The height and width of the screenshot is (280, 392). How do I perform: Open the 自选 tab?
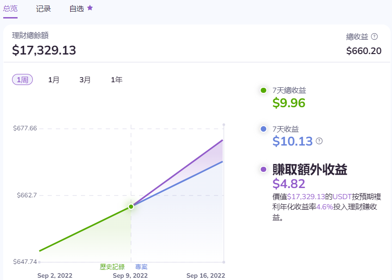76,9
